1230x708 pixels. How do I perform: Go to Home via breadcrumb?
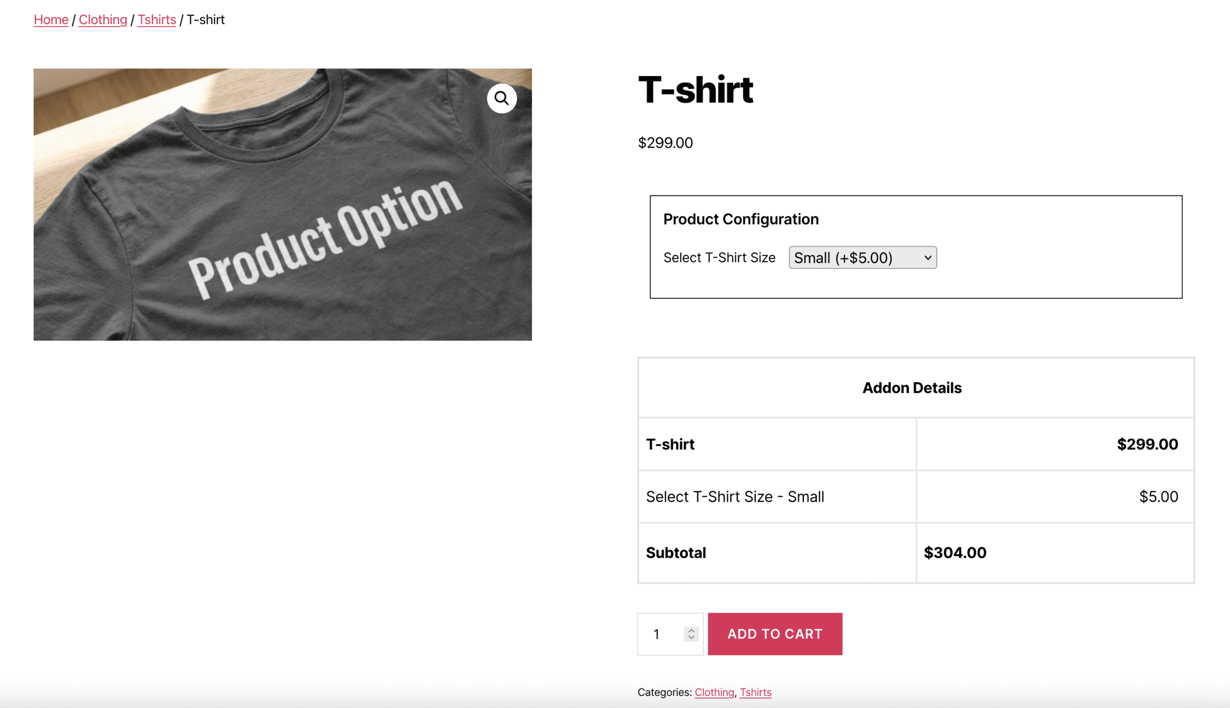coord(51,19)
